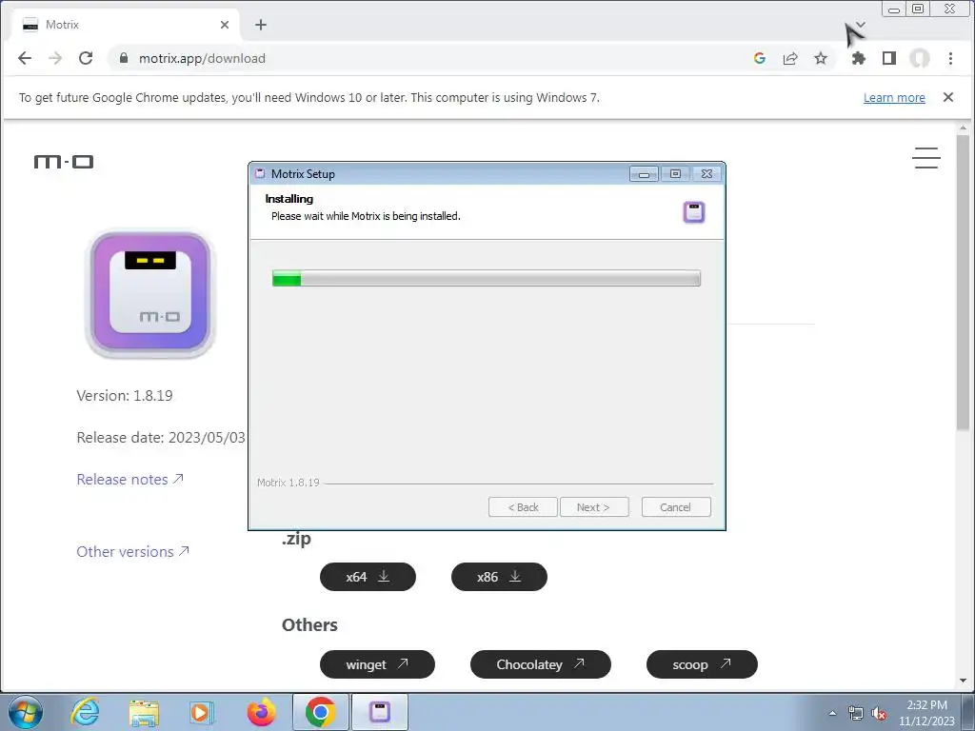Viewport: 975px width, 731px height.
Task: Click the installation progress bar
Action: [x=487, y=279]
